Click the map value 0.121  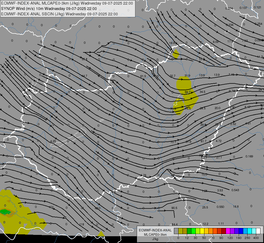pos(258,7)
